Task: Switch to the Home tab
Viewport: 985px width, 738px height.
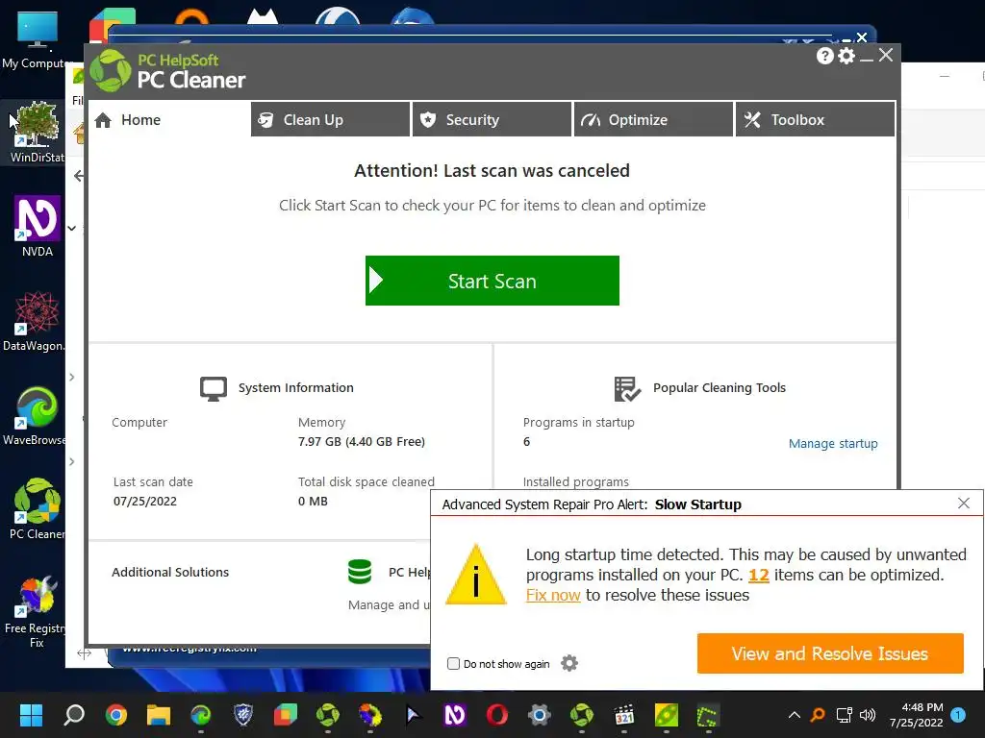Action: pos(168,119)
